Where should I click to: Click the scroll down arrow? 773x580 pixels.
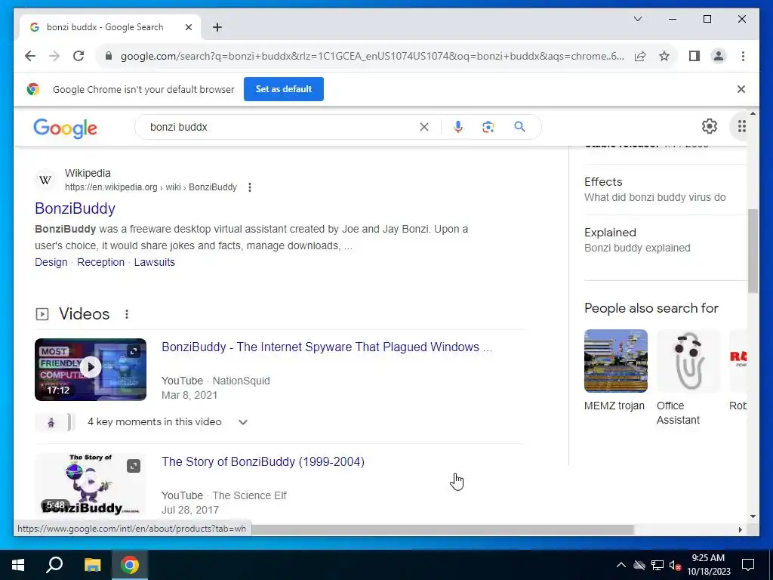753,517
